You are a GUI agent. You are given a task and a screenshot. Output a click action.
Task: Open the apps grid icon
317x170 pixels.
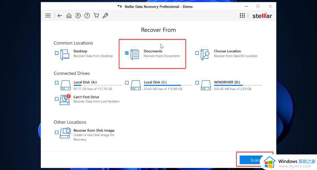point(242,16)
